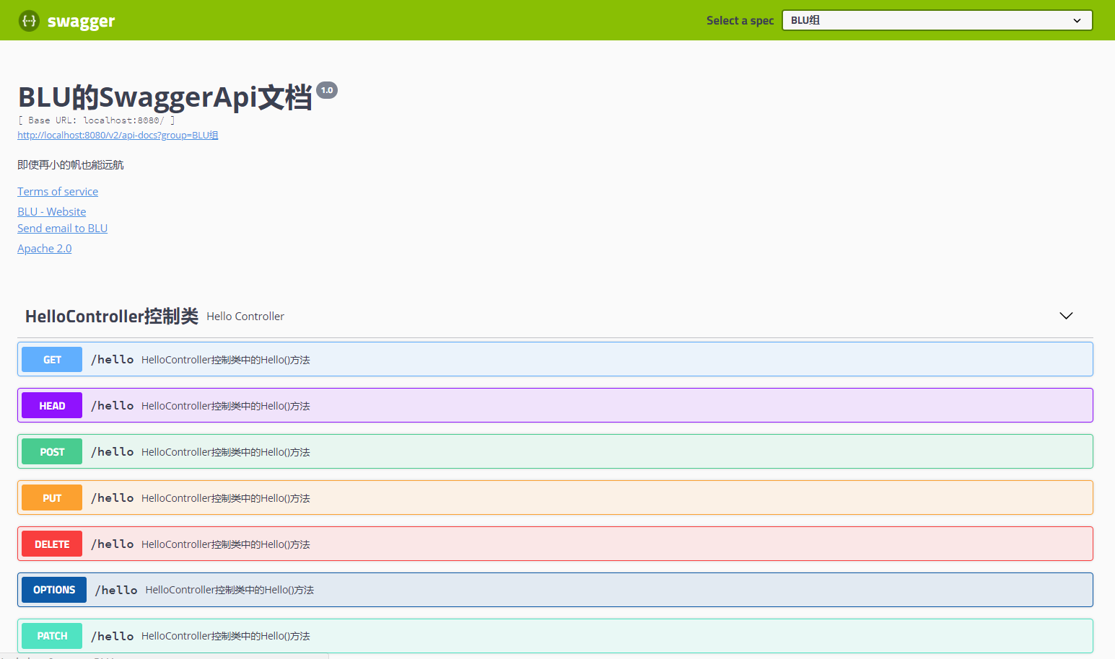Screen dimensions: 1115x659
Task: Open the Select a spec dropdown
Action: [937, 20]
